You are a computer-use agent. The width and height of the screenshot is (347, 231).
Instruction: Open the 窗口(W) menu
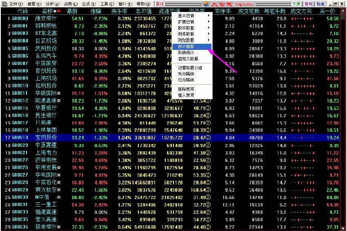pos(125,4)
